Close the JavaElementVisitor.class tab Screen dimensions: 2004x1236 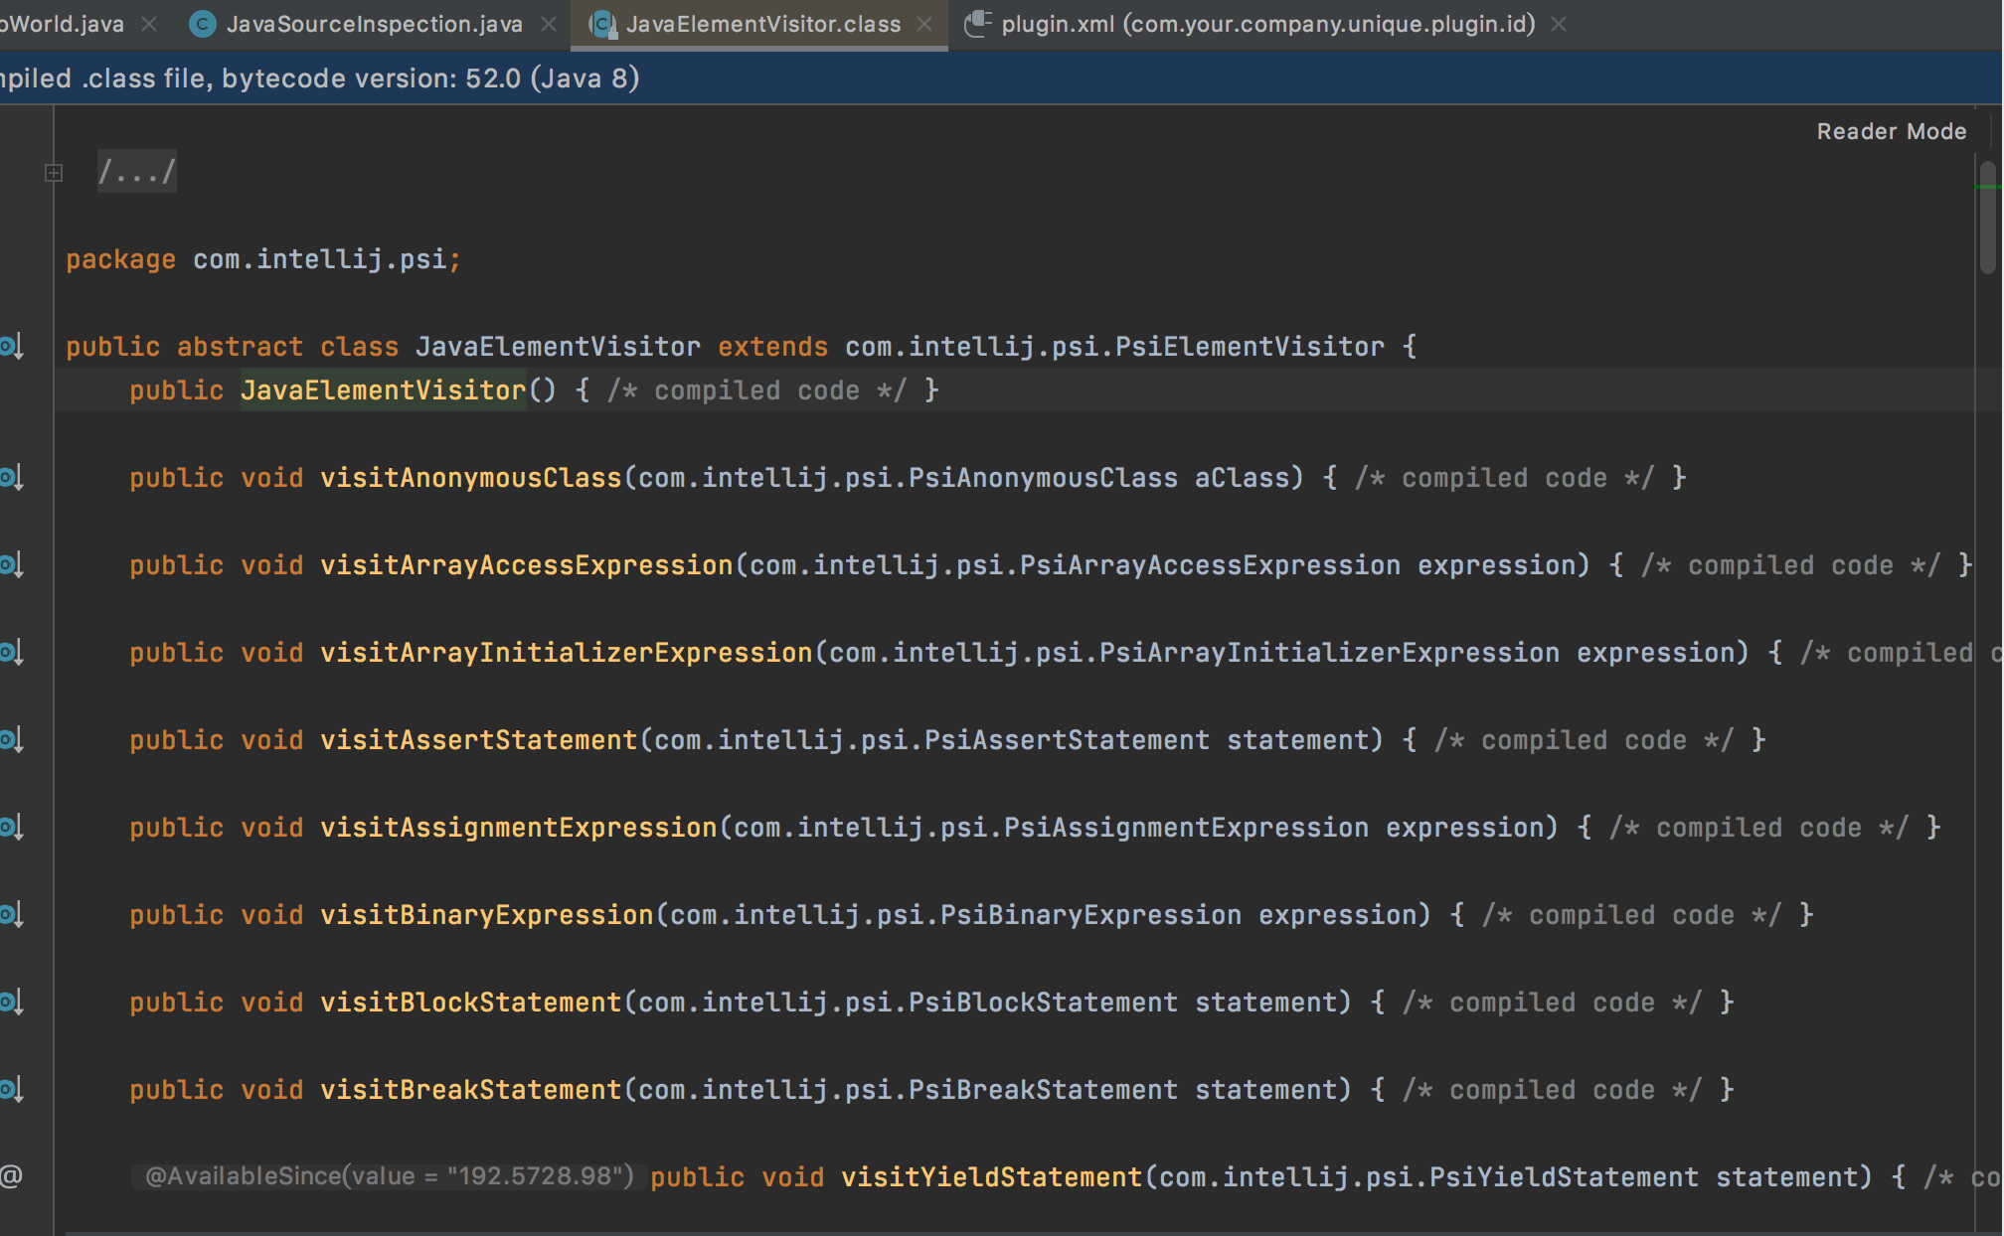(x=925, y=24)
